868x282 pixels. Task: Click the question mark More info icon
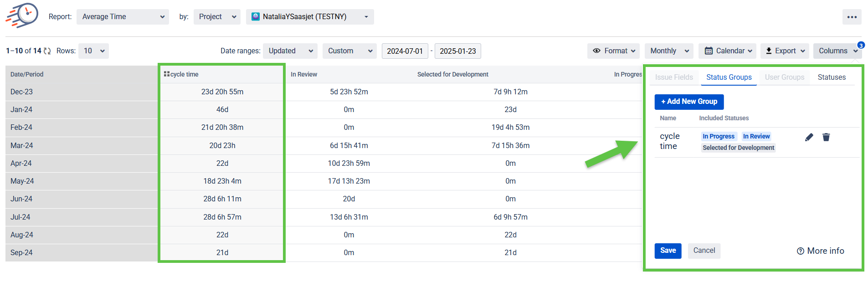pyautogui.click(x=800, y=251)
